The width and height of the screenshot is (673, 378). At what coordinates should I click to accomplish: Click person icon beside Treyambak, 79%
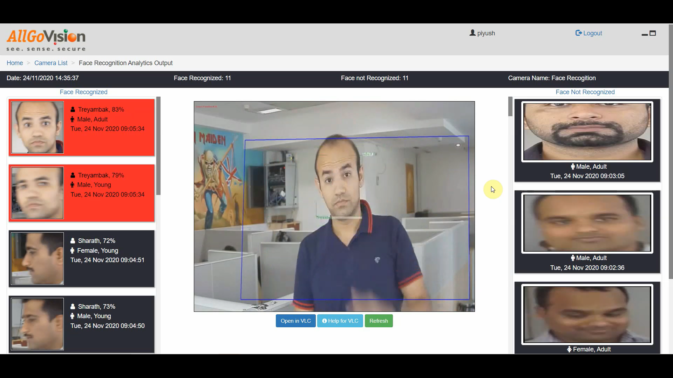pos(73,175)
